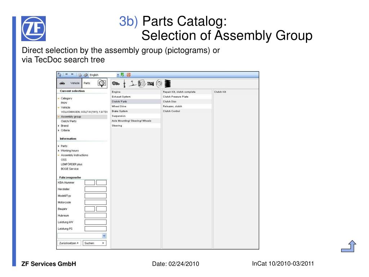This screenshot has height=277, width=369.
Task: Select the clutch gears pictogram
Action: point(116,83)
